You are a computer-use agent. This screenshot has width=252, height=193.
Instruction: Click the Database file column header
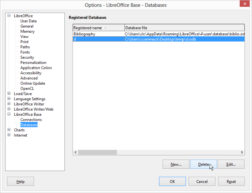pyautogui.click(x=185, y=28)
